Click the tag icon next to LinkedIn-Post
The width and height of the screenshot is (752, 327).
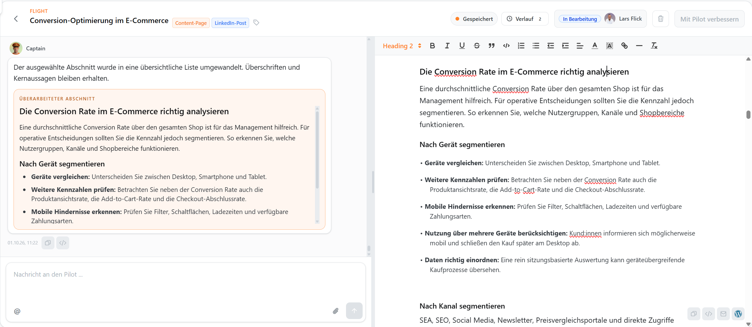tap(256, 23)
